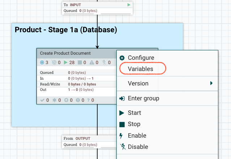231x159 pixels.
Task: Click the From OUTPUT connection label
Action: [x=77, y=138]
